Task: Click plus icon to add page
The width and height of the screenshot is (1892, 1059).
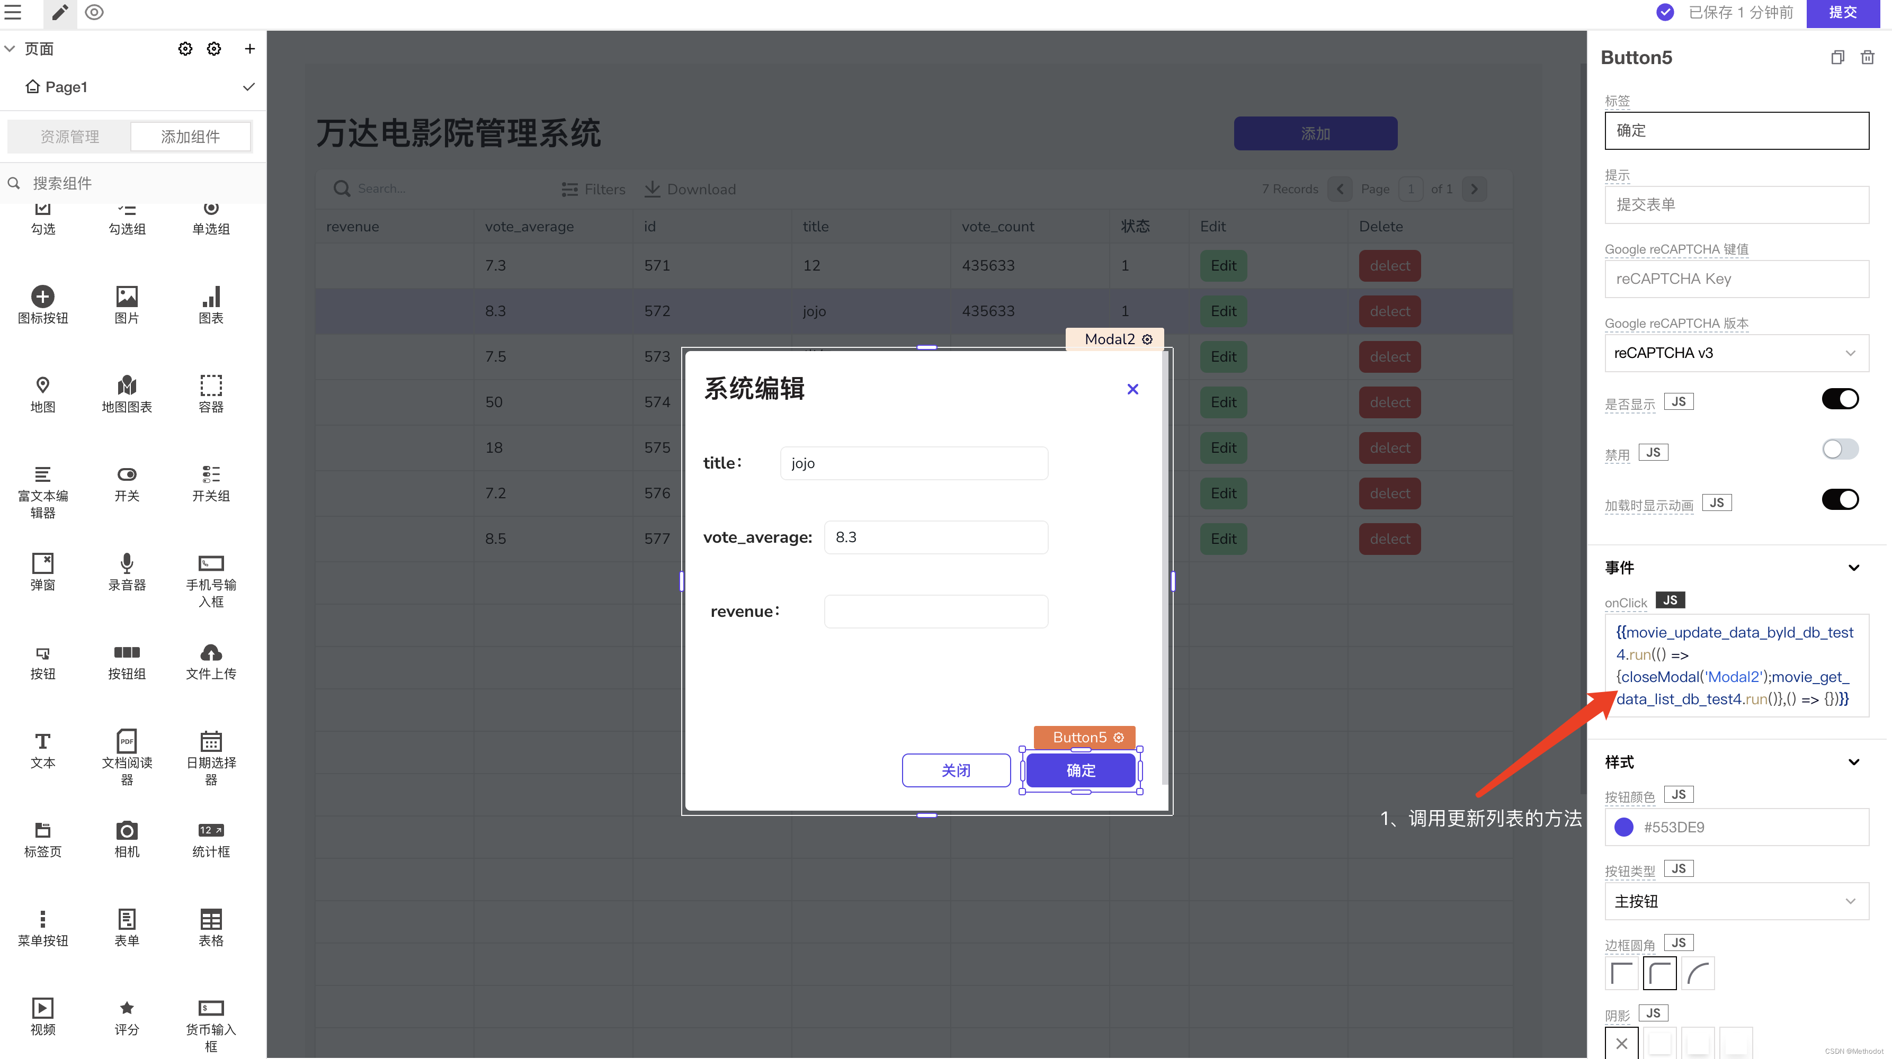Action: tap(249, 49)
